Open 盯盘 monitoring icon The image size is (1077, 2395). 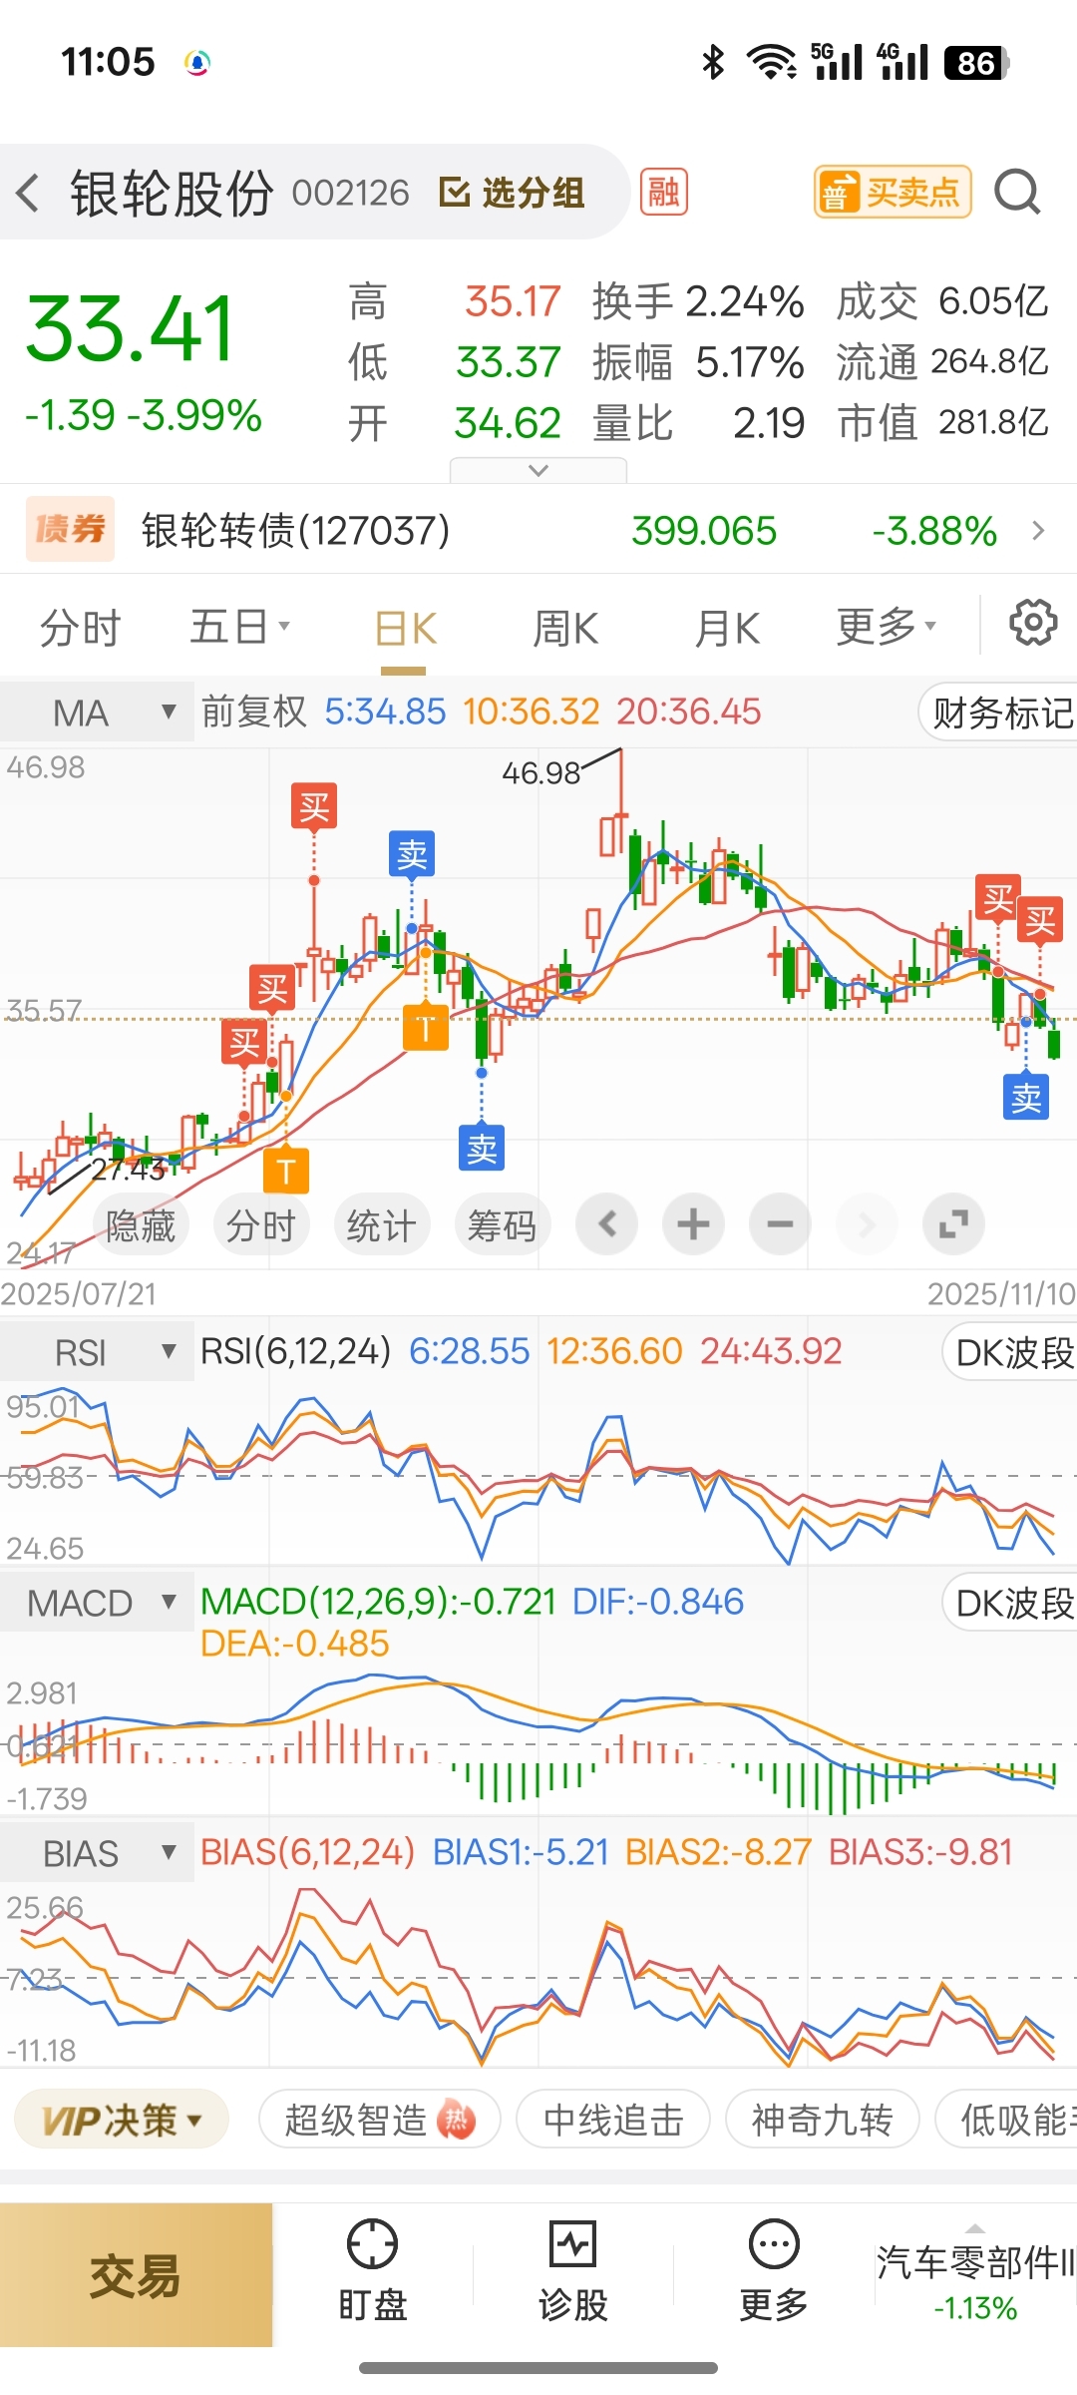(x=372, y=2272)
